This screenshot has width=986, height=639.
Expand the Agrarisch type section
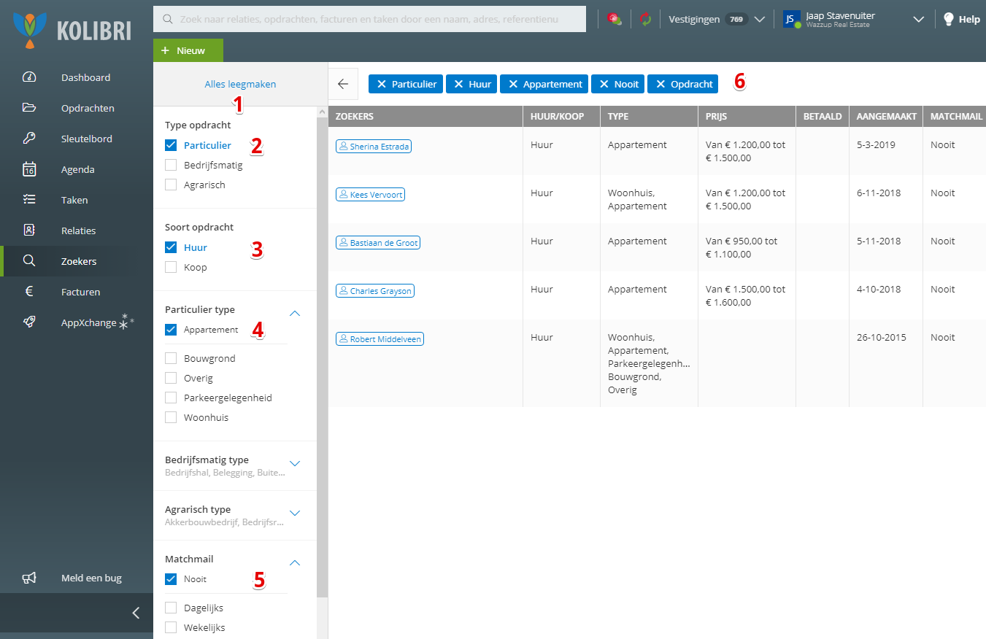coord(295,513)
